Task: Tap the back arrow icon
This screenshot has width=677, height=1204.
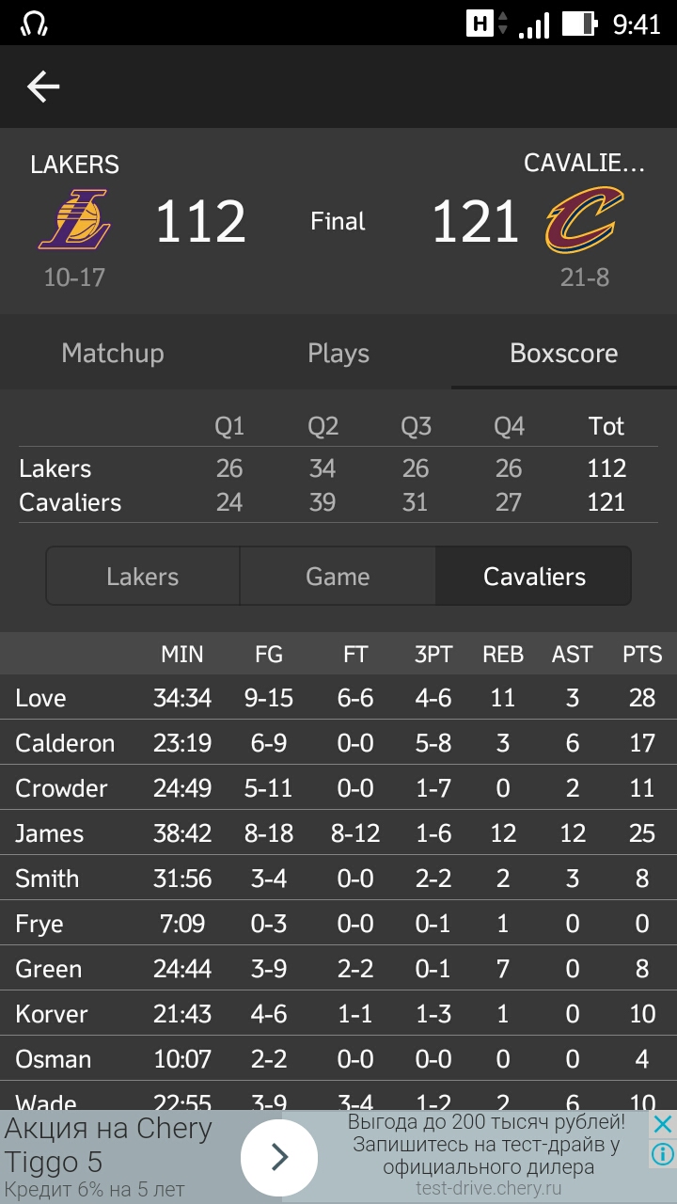Action: point(43,87)
